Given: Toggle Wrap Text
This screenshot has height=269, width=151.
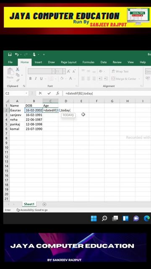Looking at the screenshot, I should coord(120,71).
